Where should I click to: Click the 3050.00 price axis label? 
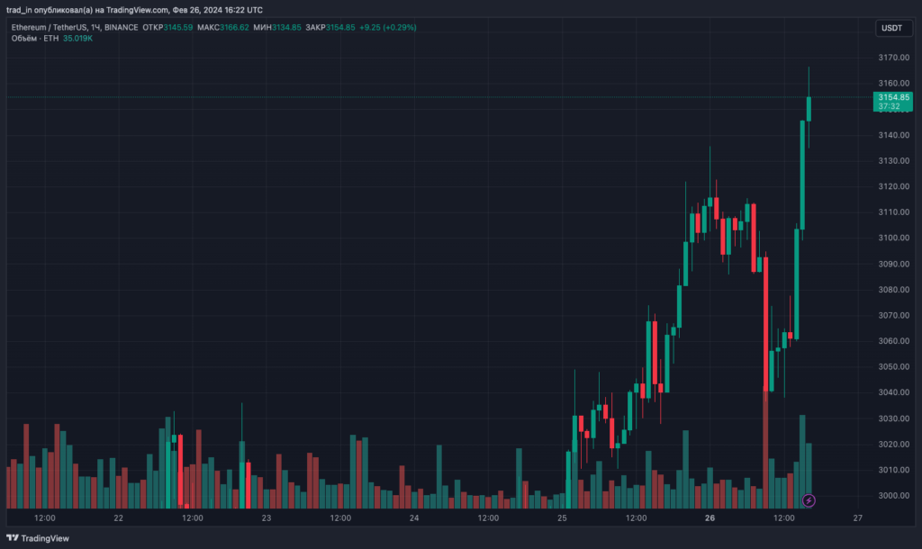tap(894, 367)
